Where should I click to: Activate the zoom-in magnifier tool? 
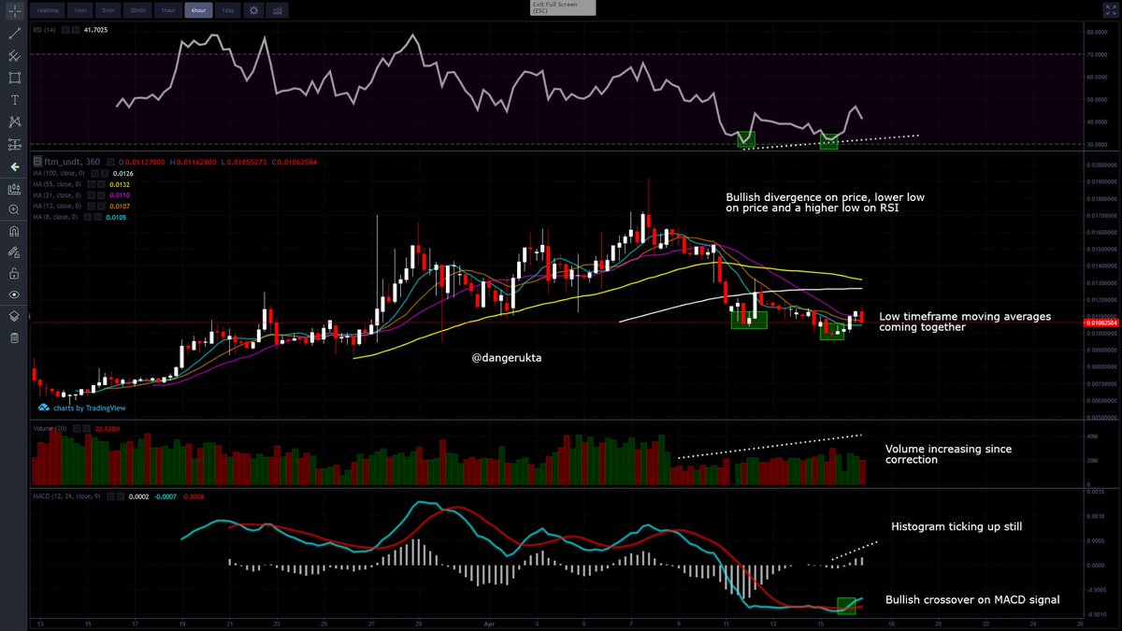pos(14,209)
